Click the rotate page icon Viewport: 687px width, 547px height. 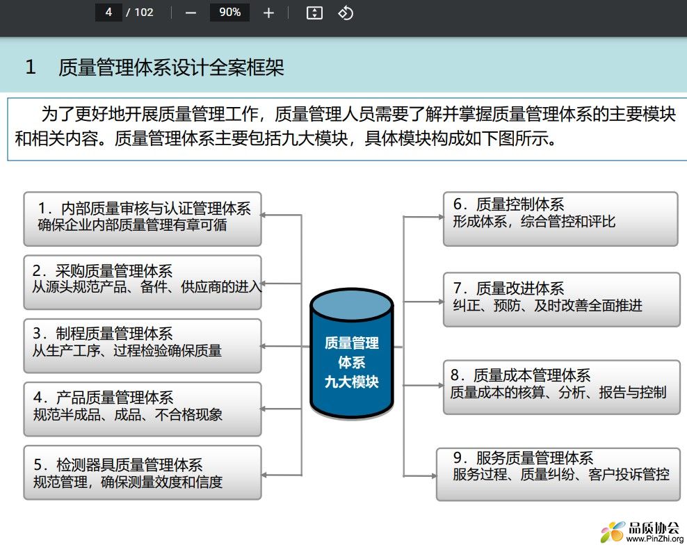pos(346,13)
